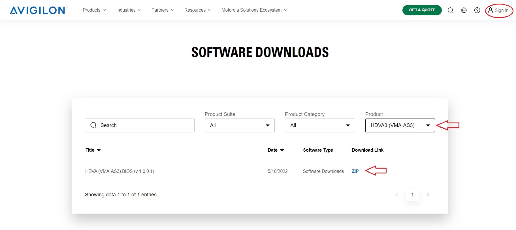Open the site search magnifier icon
Image resolution: width=516 pixels, height=230 pixels.
point(450,10)
